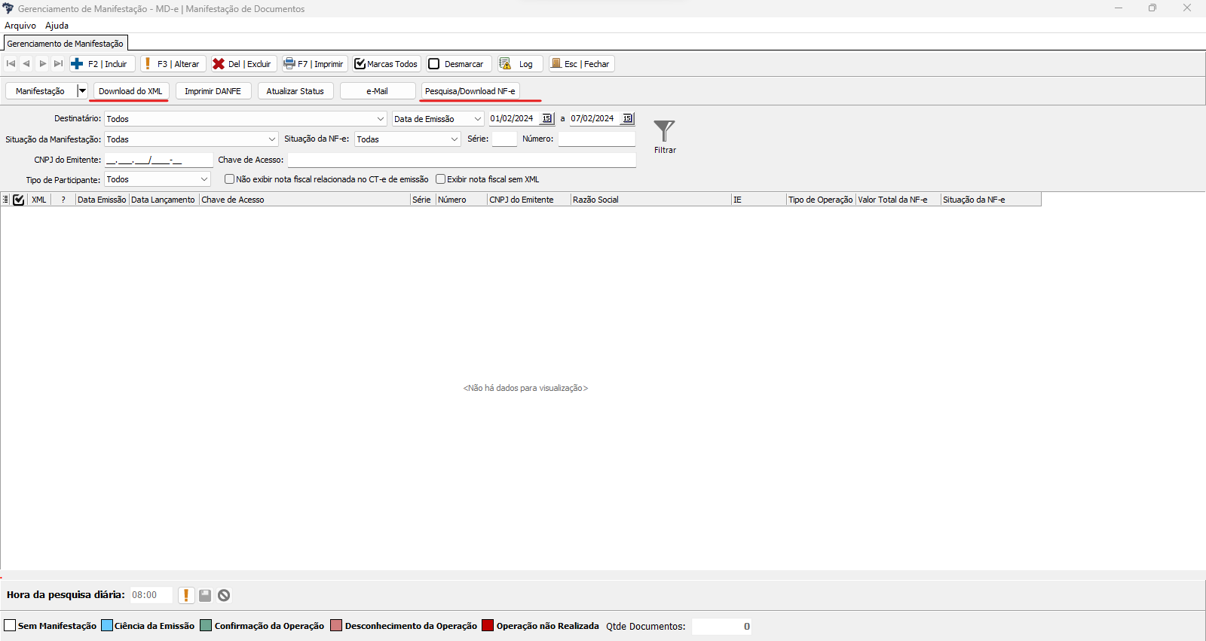Expand the Manifestação button dropdown arrow
The width and height of the screenshot is (1206, 641).
(x=82, y=91)
